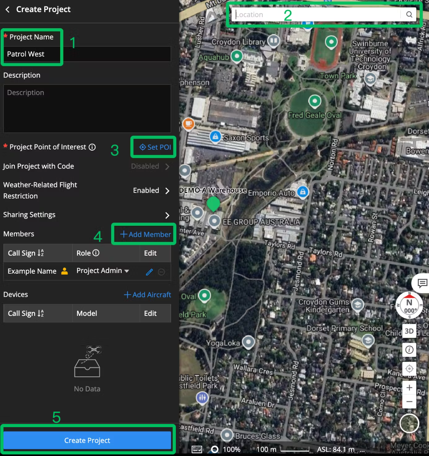This screenshot has height=456, width=429.
Task: Click Add Aircraft
Action: pos(148,295)
